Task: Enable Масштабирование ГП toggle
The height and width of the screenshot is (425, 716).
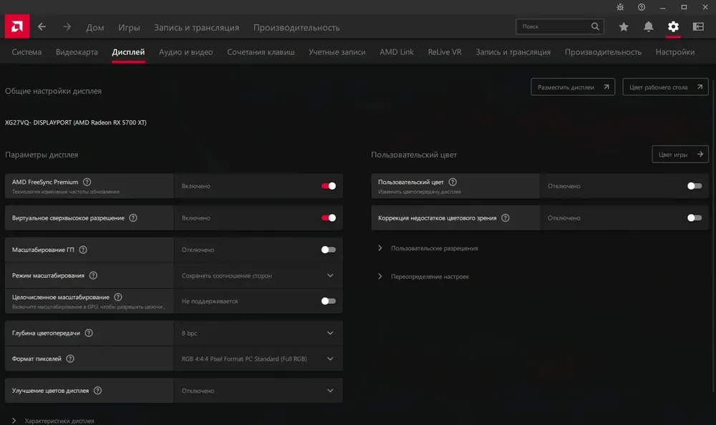Action: (329, 250)
